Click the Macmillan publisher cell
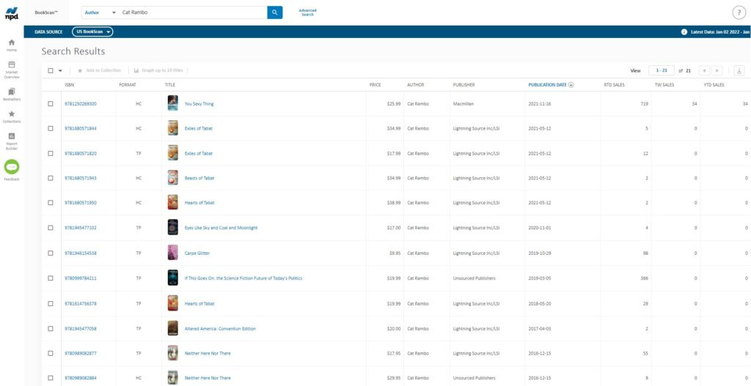The height and width of the screenshot is (386, 751). 464,104
